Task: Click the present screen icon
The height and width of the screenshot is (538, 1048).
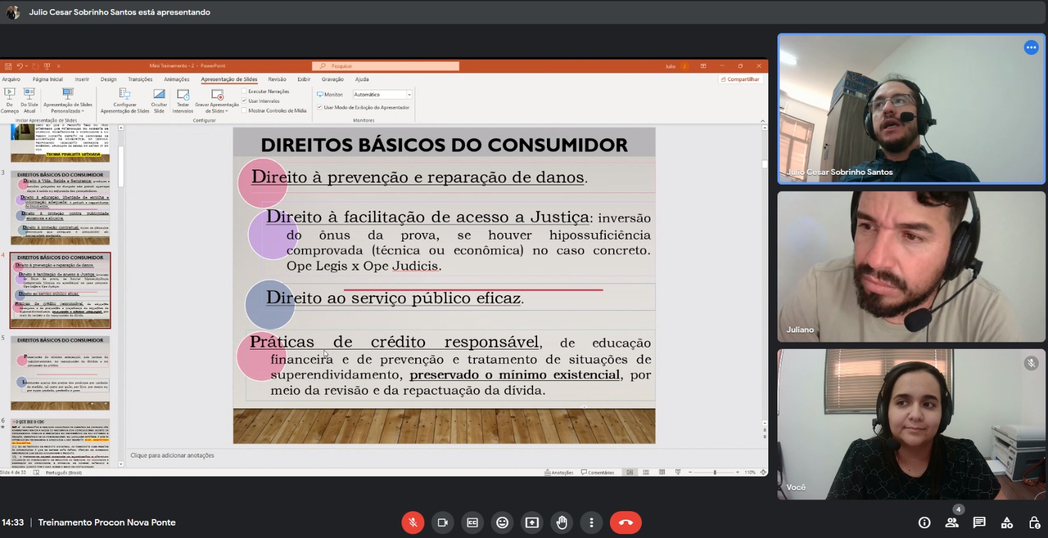Action: tap(532, 522)
